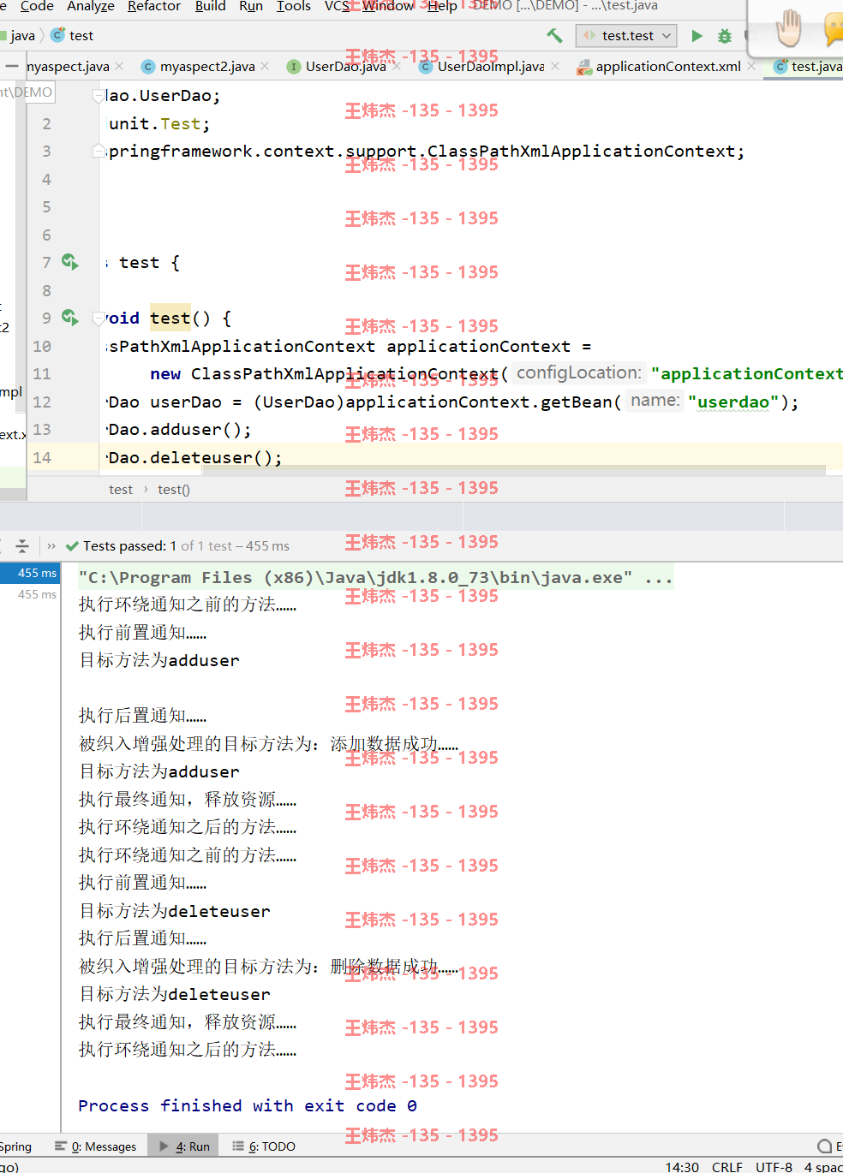The height and width of the screenshot is (1173, 843).
Task: Change UTF-8 file encoding in status bar
Action: 774,1166
